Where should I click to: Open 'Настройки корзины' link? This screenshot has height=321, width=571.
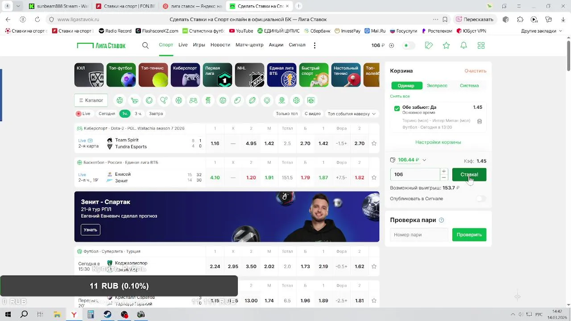click(438, 142)
